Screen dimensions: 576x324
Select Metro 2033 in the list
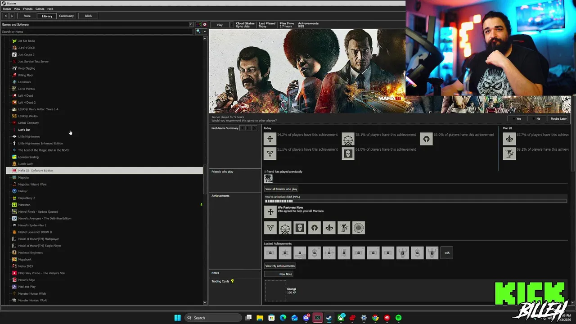[25, 266]
